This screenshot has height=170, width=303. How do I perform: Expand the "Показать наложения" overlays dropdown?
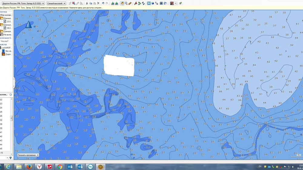pyautogui.click(x=28, y=155)
